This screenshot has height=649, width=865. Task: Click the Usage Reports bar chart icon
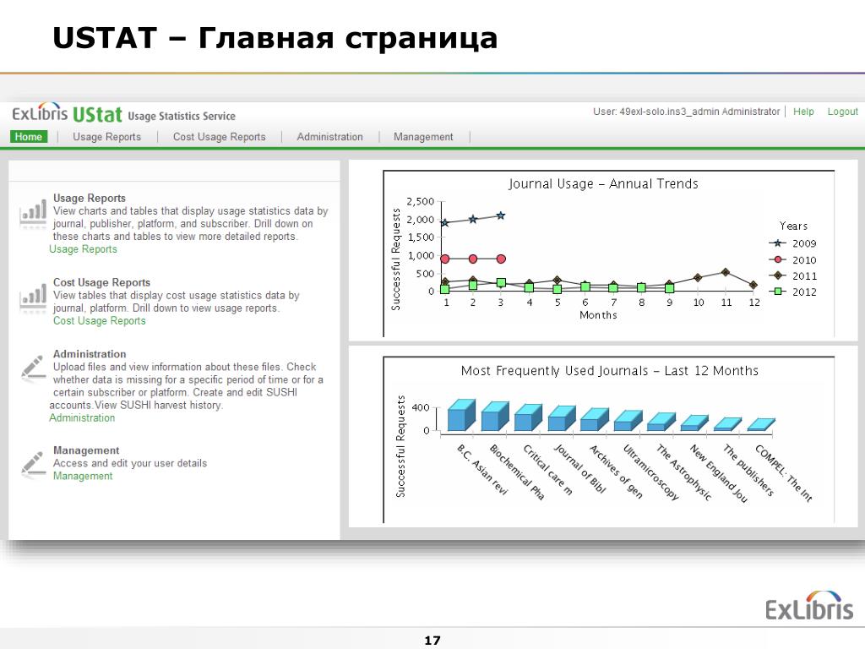[x=33, y=213]
